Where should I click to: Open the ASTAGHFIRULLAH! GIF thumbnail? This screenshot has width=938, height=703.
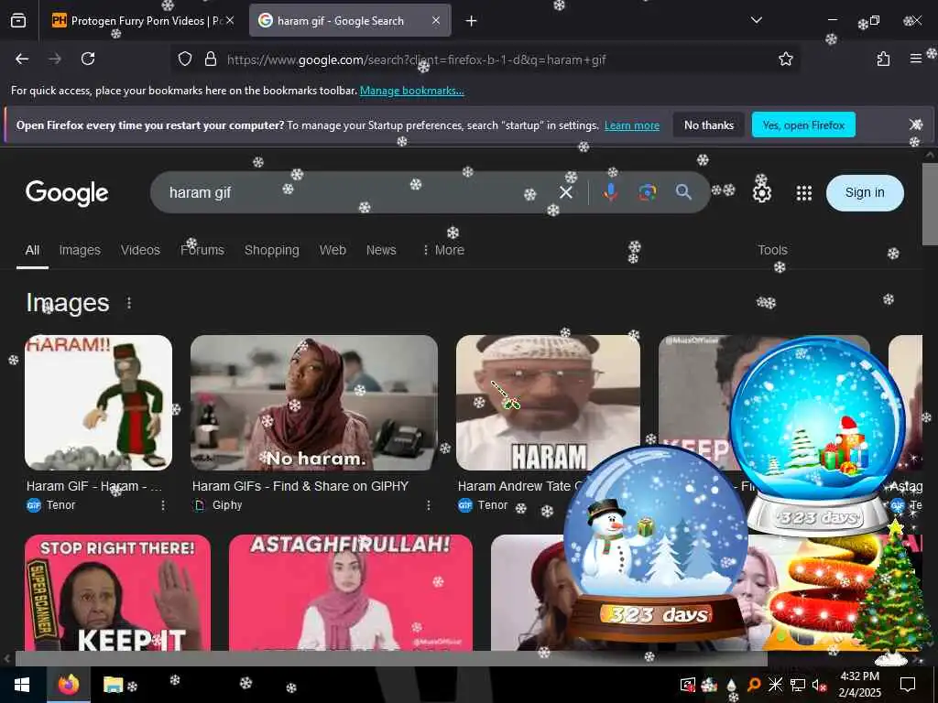tap(351, 592)
